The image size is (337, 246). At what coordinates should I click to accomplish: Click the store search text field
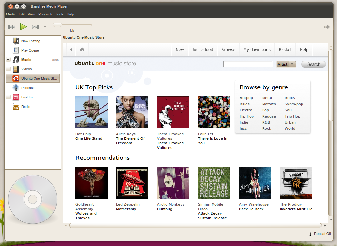(248, 64)
